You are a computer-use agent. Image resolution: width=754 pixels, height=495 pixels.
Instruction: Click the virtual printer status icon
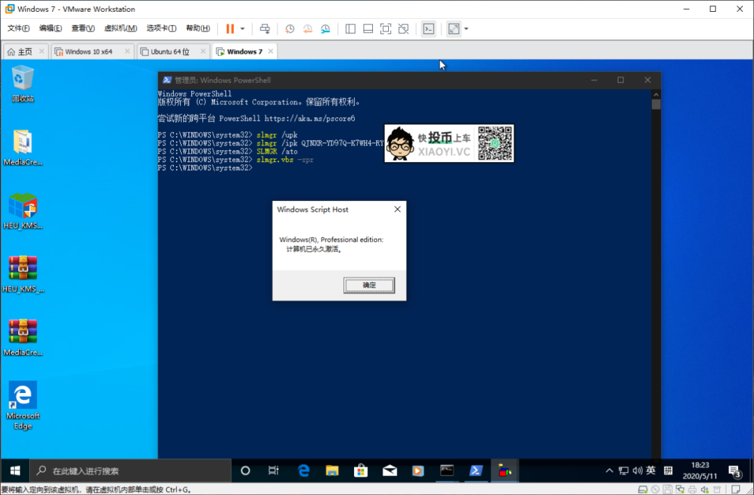693,489
